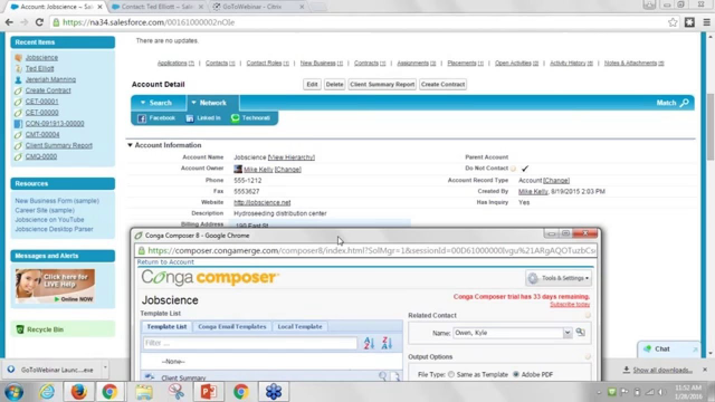The height and width of the screenshot is (402, 715).
Task: Sort templates A to Z ascending
Action: [369, 342]
